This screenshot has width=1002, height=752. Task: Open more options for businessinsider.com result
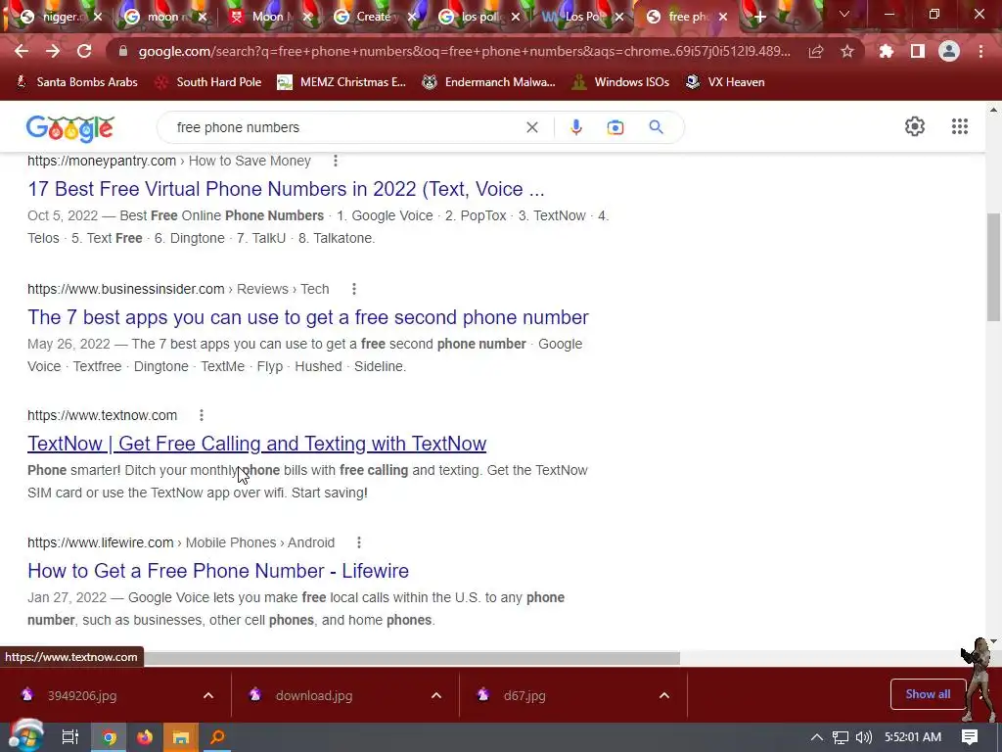(354, 289)
